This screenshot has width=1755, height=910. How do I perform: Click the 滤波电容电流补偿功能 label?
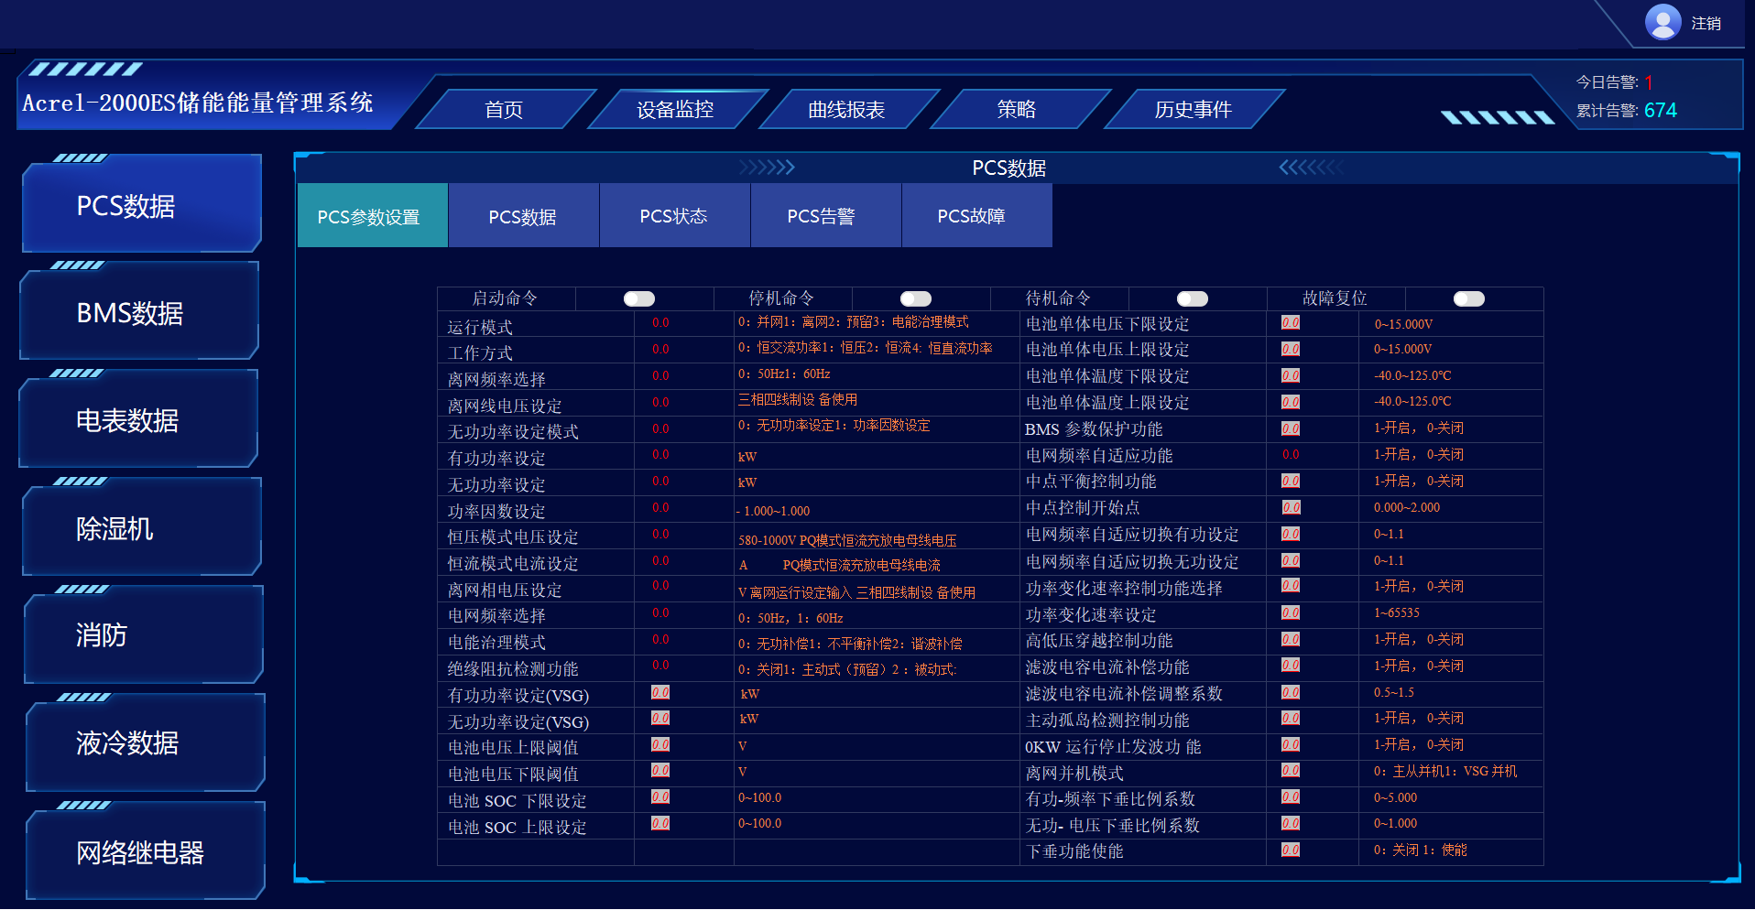[x=1107, y=667]
